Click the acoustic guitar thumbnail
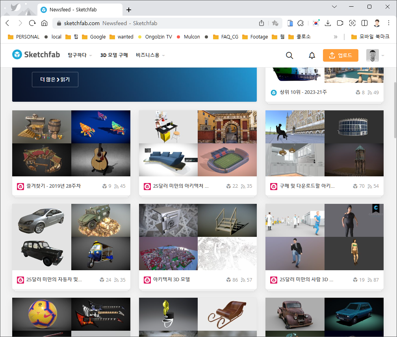 [101, 160]
